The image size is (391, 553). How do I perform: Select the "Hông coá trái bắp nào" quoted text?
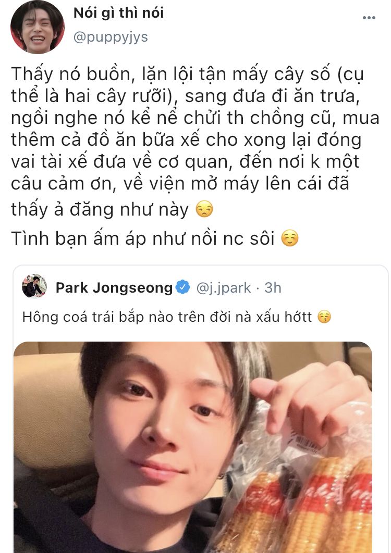click(x=167, y=317)
